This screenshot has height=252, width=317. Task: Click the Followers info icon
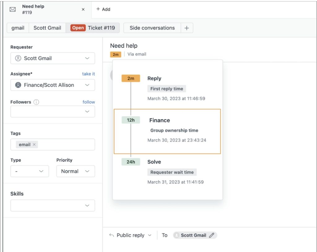36,102
